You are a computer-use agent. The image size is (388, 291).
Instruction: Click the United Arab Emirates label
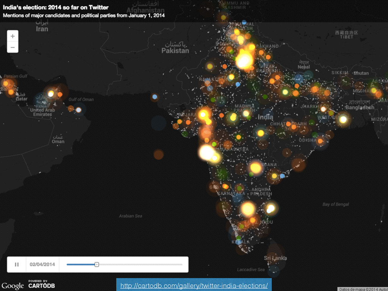(x=42, y=112)
